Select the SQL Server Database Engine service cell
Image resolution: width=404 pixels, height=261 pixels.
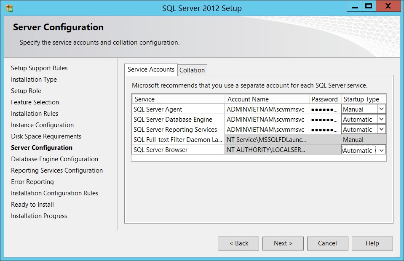(178, 119)
